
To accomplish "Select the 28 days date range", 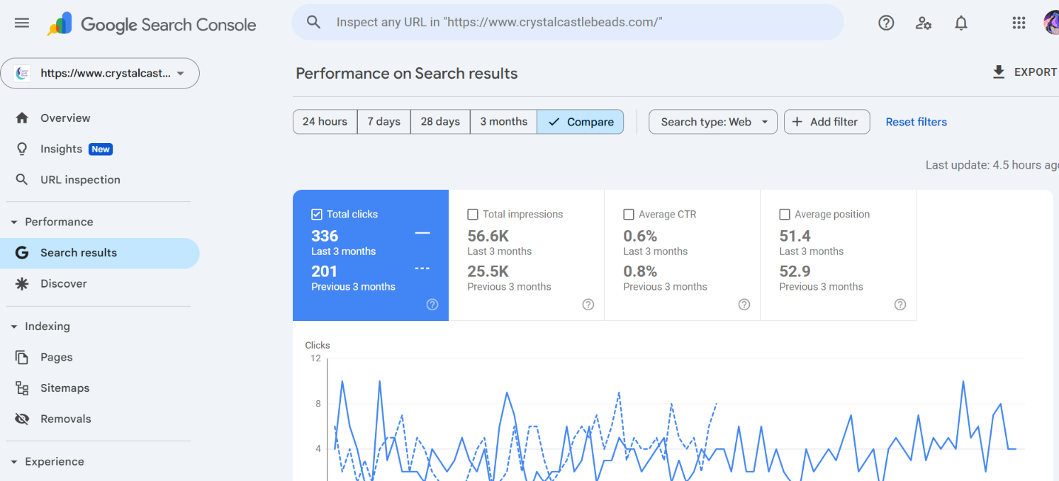I will 440,122.
